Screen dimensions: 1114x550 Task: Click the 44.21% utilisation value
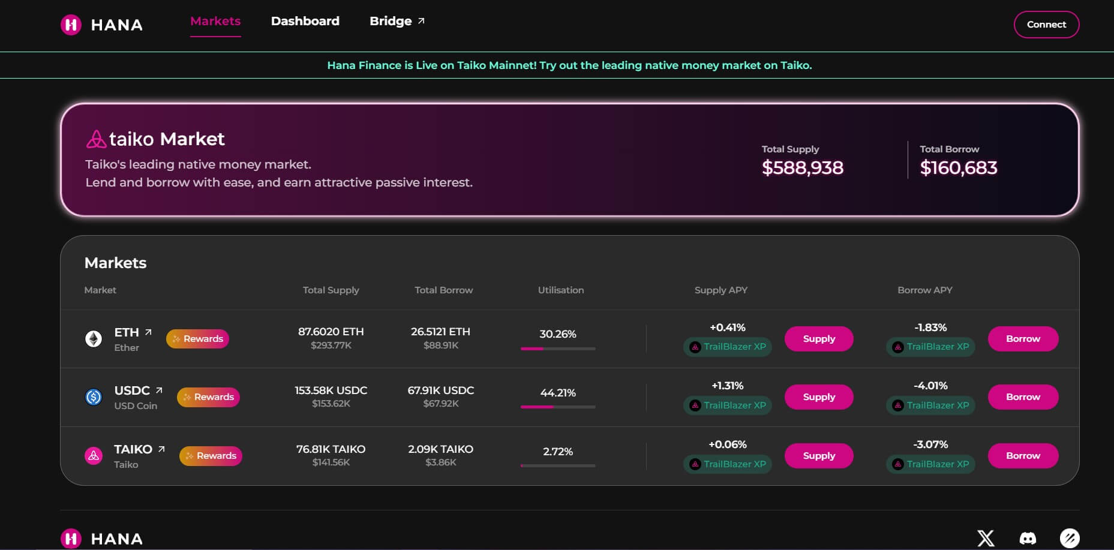coord(558,393)
